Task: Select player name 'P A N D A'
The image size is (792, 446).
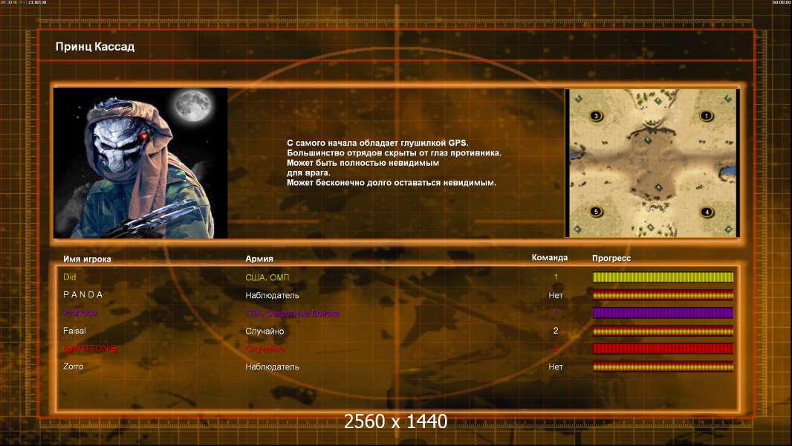Action: pos(82,294)
